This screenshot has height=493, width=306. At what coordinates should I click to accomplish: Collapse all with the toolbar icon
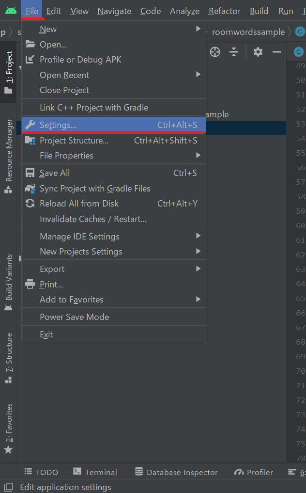tap(234, 52)
